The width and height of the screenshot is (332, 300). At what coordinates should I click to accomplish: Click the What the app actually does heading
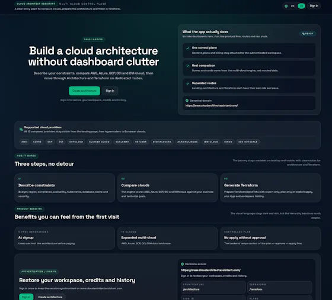tap(205, 32)
